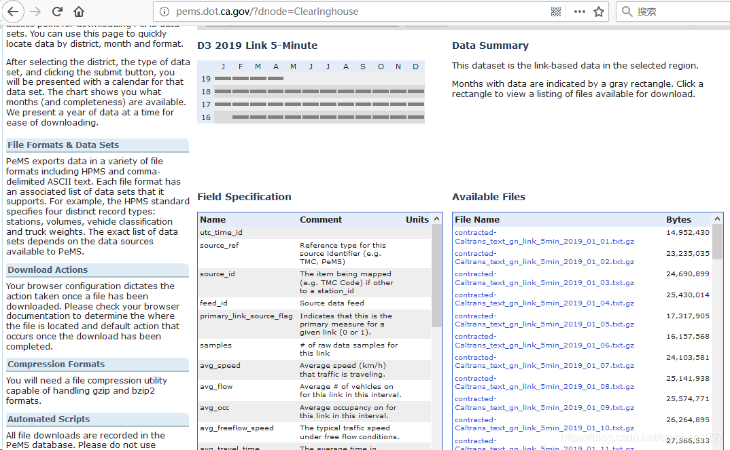The image size is (730, 450).
Task: Click the Data Summary heading
Action: 490,45
